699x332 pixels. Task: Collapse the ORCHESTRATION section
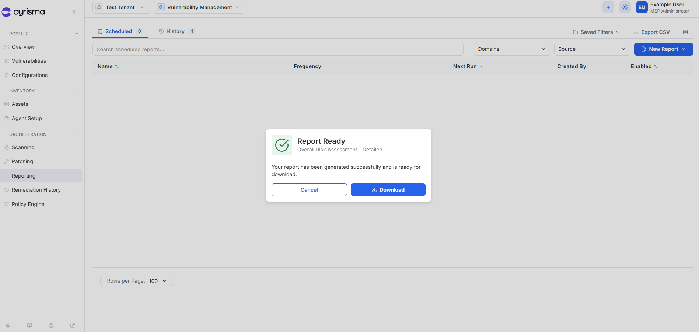click(77, 134)
